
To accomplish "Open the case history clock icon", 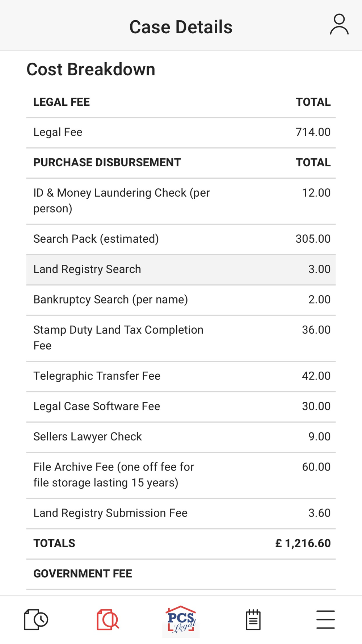I will [x=36, y=619].
